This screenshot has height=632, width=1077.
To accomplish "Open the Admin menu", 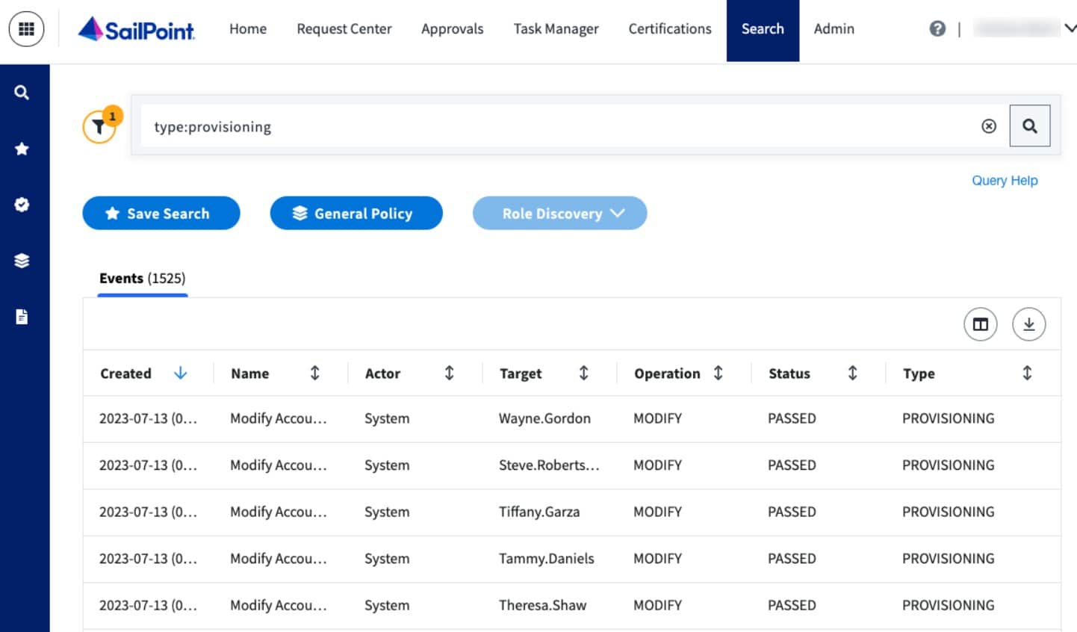I will point(834,28).
